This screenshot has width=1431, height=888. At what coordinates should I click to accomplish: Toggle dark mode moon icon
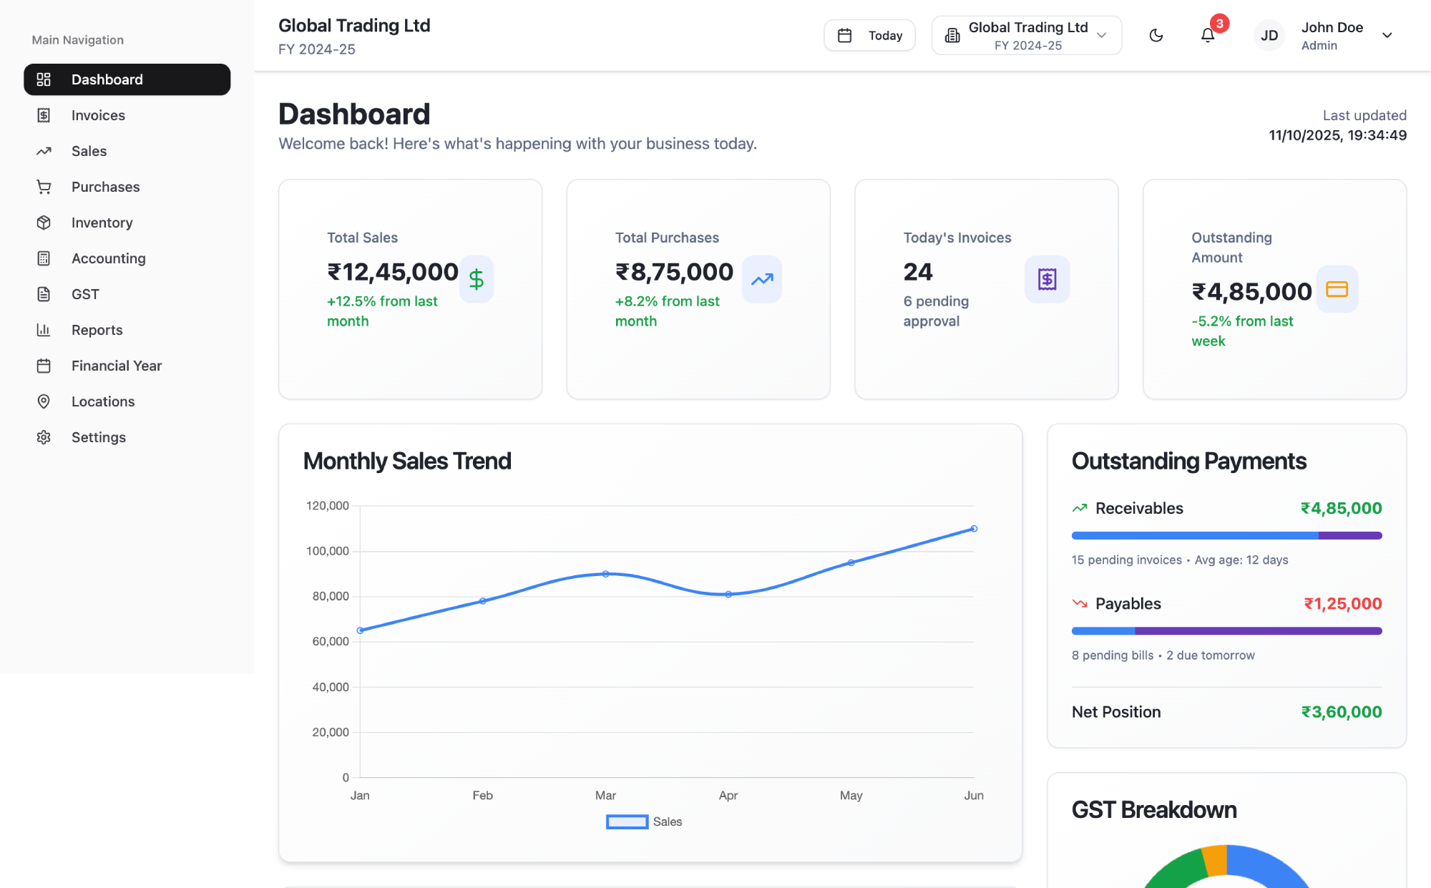pos(1156,35)
